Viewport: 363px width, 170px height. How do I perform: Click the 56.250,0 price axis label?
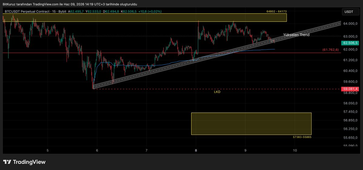click(351, 129)
